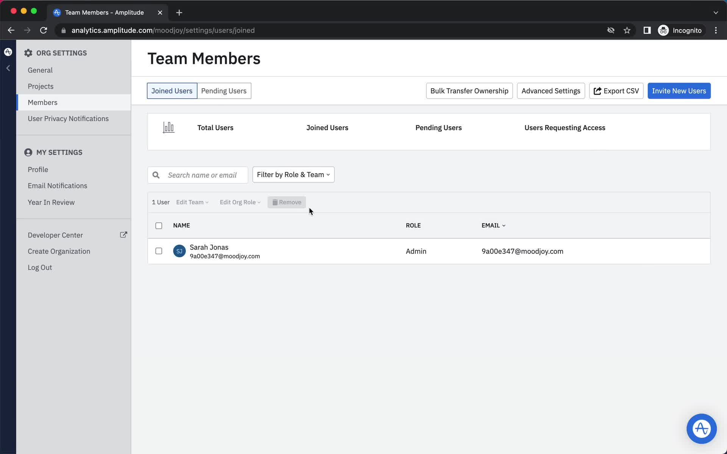The width and height of the screenshot is (727, 454).
Task: Switch to Pending Users tab
Action: (x=224, y=91)
